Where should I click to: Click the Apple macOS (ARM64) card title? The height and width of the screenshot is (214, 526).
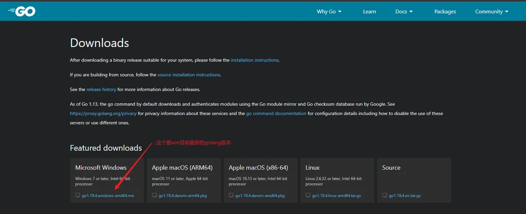[182, 168]
